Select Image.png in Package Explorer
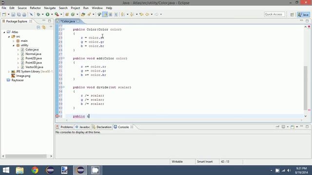 [23, 76]
